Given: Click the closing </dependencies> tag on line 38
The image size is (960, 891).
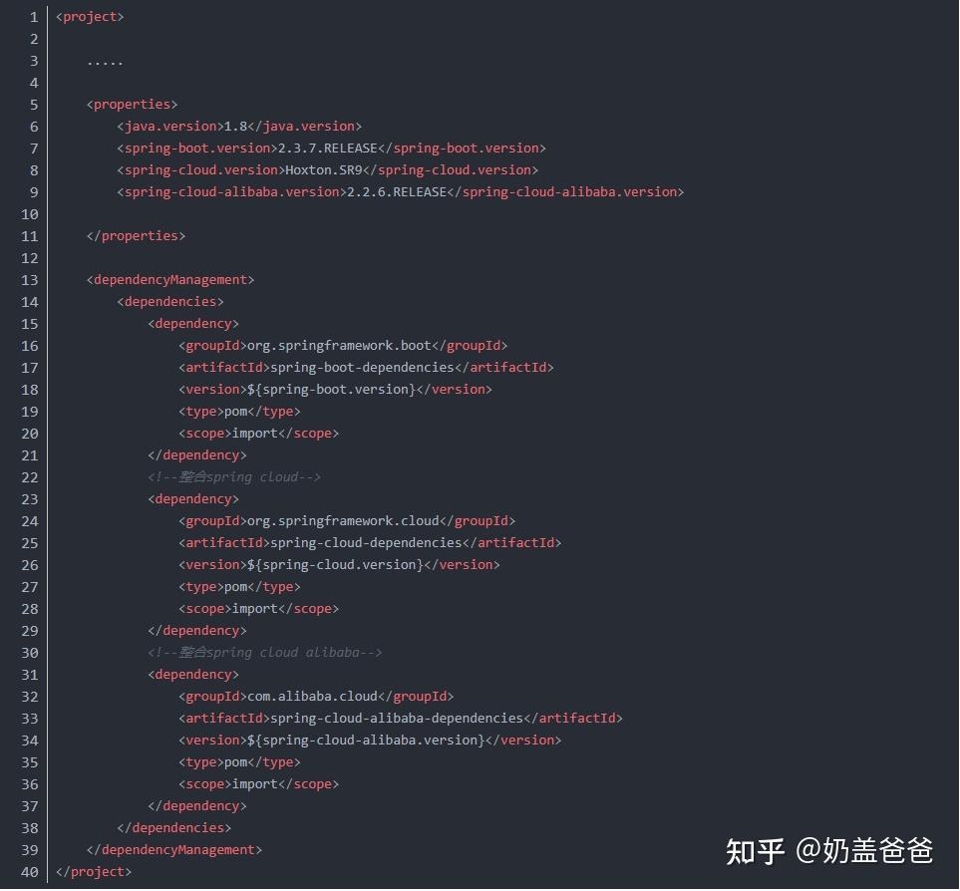Looking at the screenshot, I should point(174,828).
